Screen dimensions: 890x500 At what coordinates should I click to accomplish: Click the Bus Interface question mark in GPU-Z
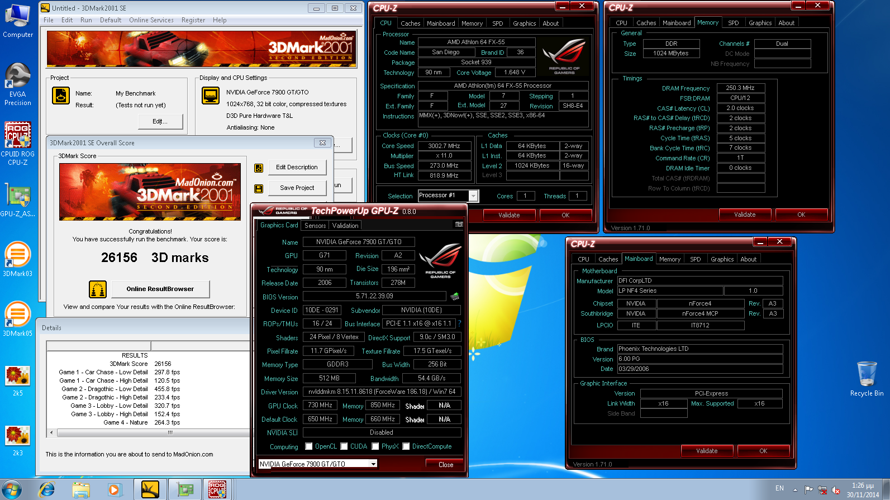point(460,323)
